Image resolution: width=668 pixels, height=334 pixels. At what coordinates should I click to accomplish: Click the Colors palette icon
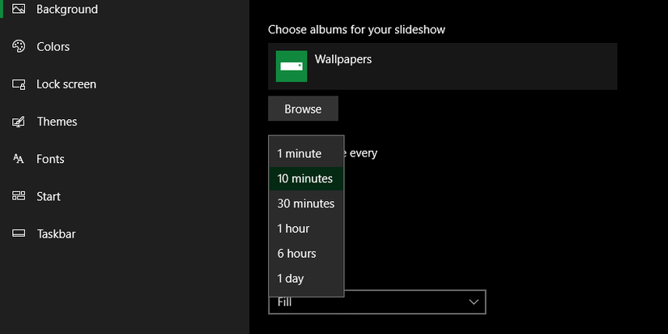coord(19,46)
